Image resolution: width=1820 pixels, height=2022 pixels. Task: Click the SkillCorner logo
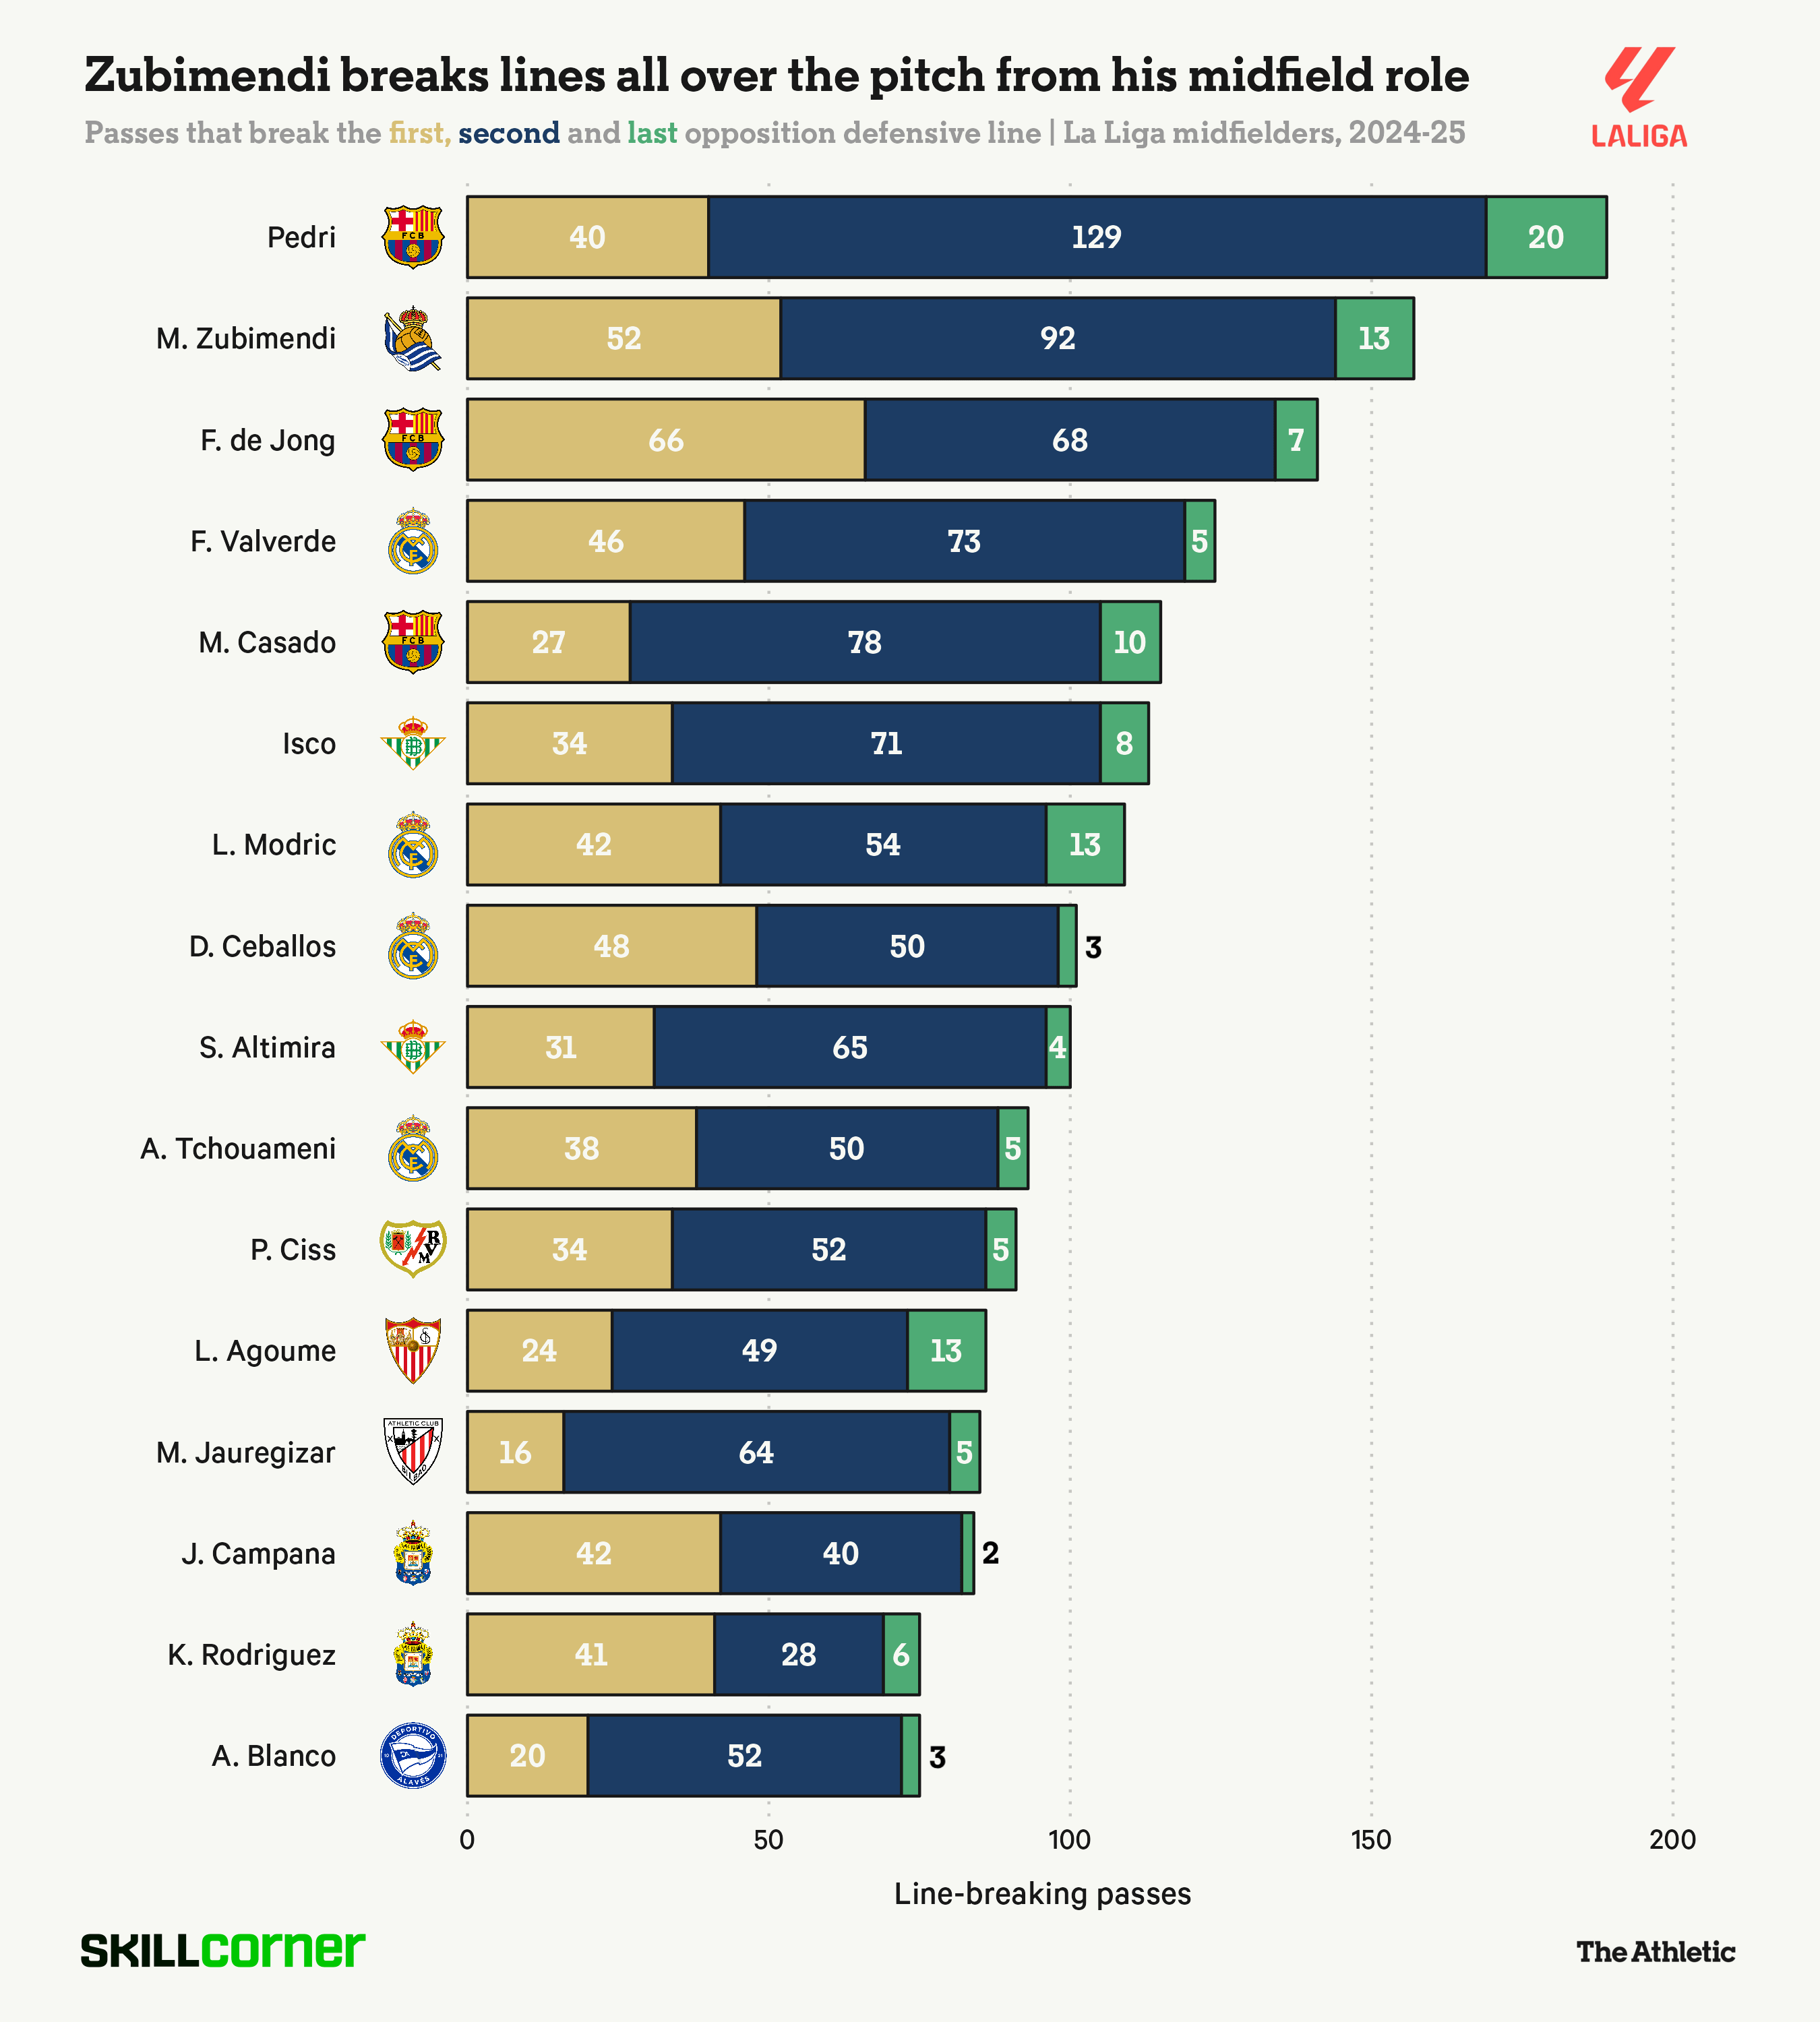[223, 1950]
